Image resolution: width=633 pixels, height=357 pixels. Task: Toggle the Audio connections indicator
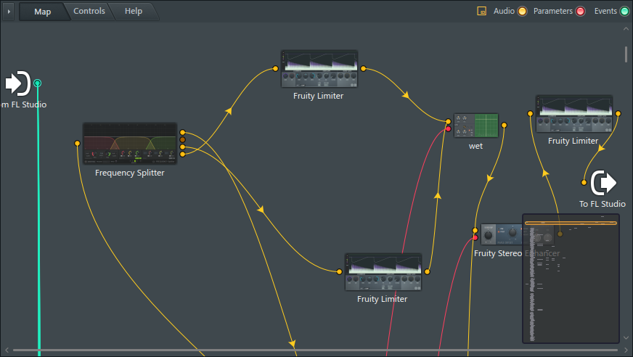tap(522, 11)
